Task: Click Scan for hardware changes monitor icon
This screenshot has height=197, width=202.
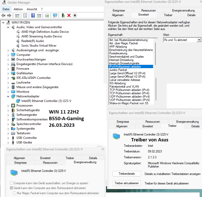Action: 55,16
